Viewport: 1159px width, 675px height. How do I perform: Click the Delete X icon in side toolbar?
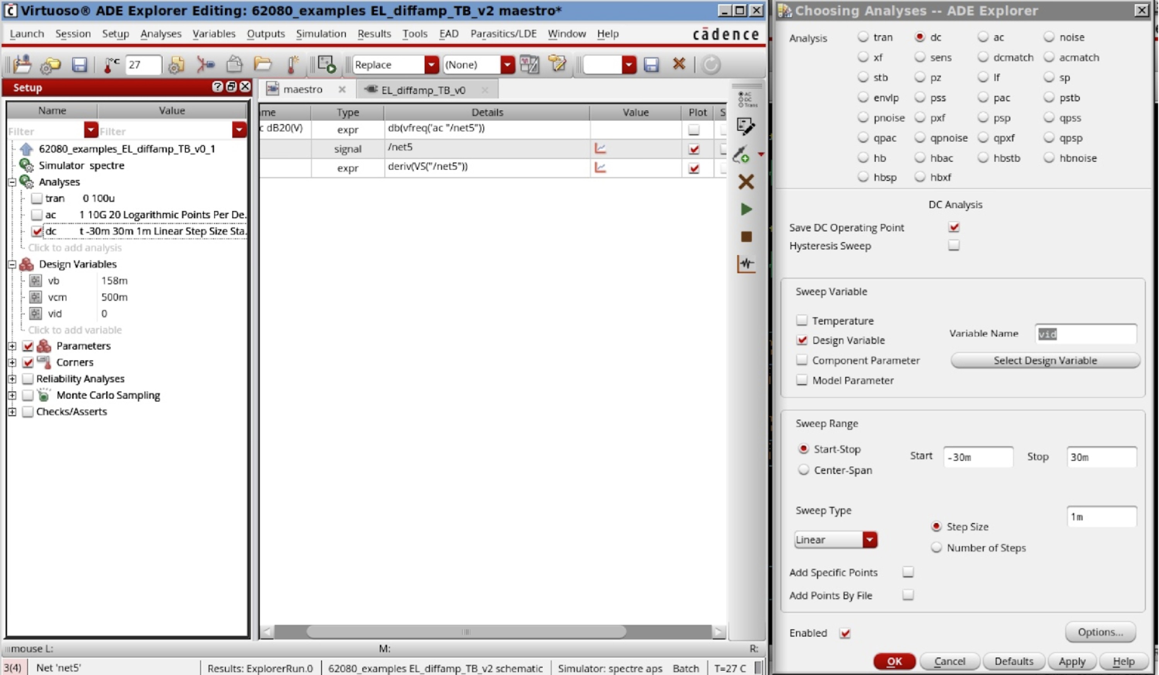pyautogui.click(x=746, y=182)
